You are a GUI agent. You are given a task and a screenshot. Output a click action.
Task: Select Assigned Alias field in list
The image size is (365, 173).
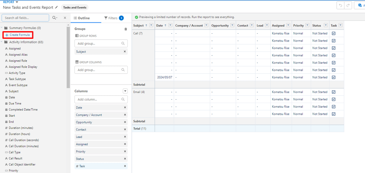(18, 55)
